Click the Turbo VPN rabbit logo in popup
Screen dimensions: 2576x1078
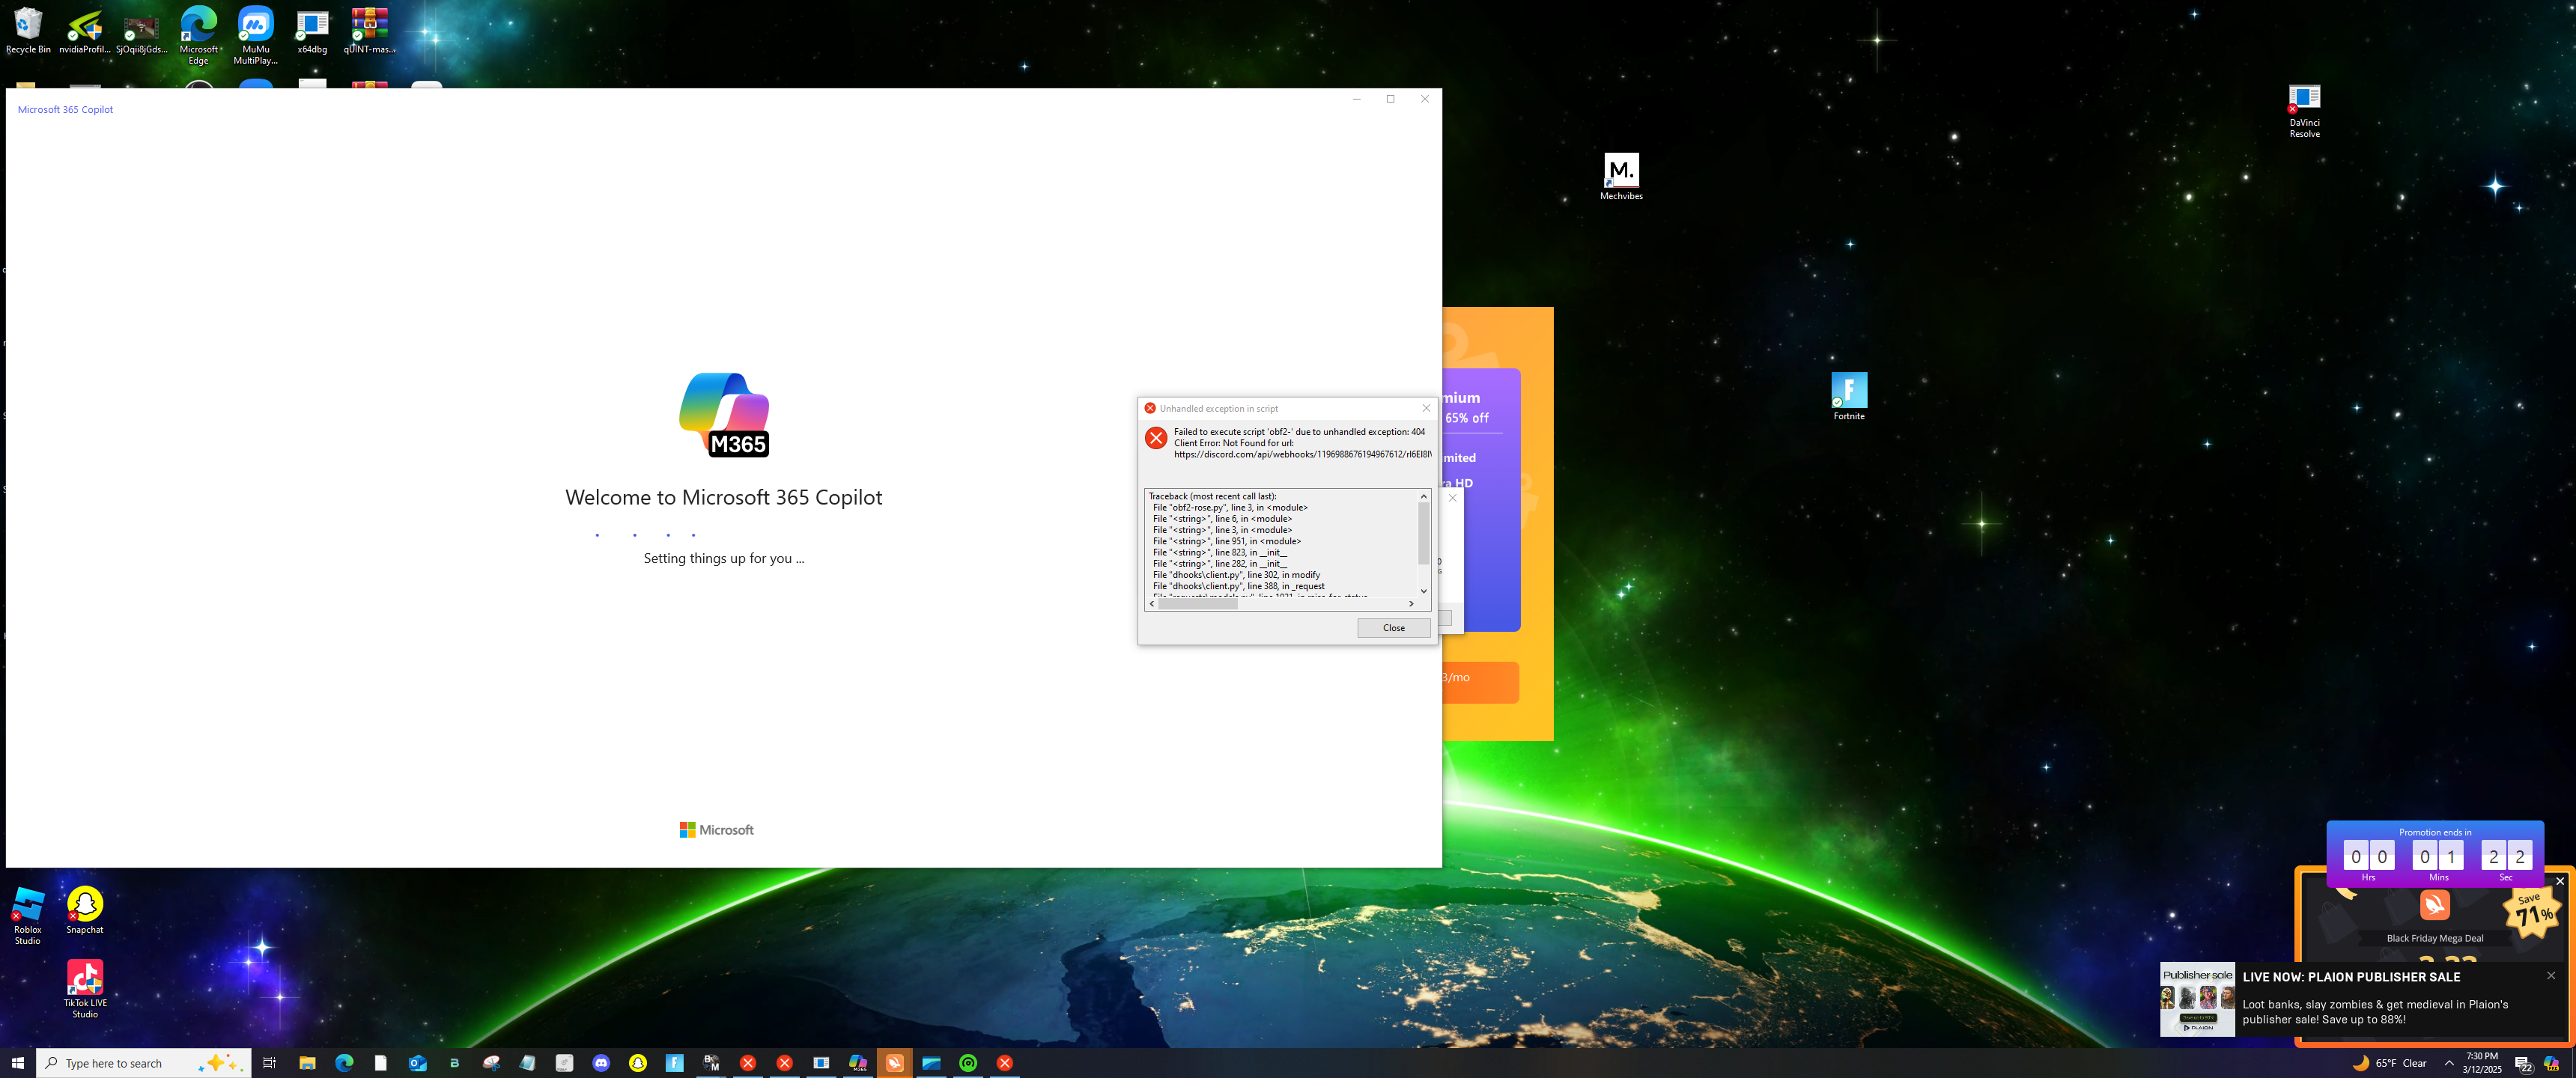pyautogui.click(x=2434, y=904)
